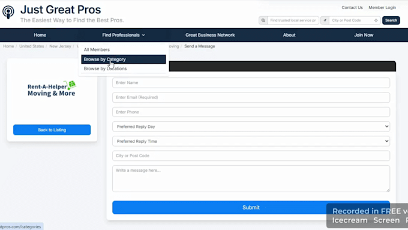
Task: Focus the Enter Email (Required) field
Action: pyautogui.click(x=251, y=97)
